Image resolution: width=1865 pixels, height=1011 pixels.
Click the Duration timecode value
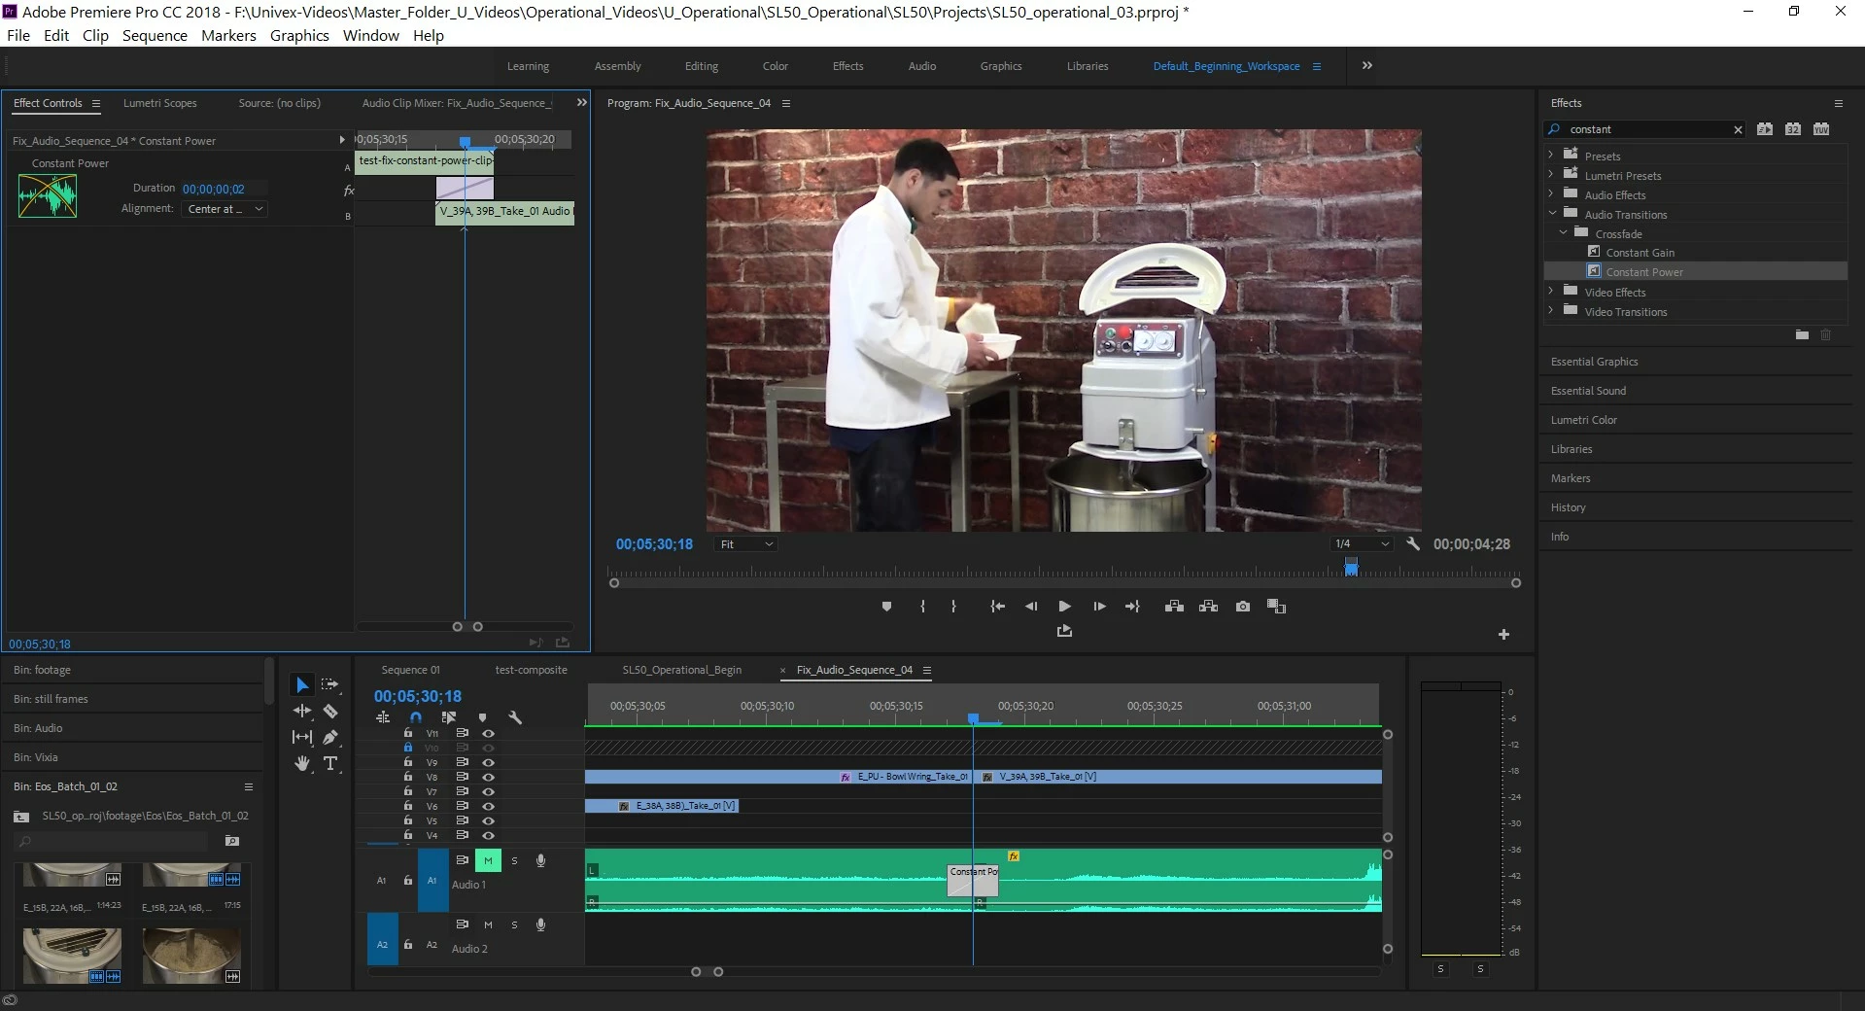tap(214, 190)
